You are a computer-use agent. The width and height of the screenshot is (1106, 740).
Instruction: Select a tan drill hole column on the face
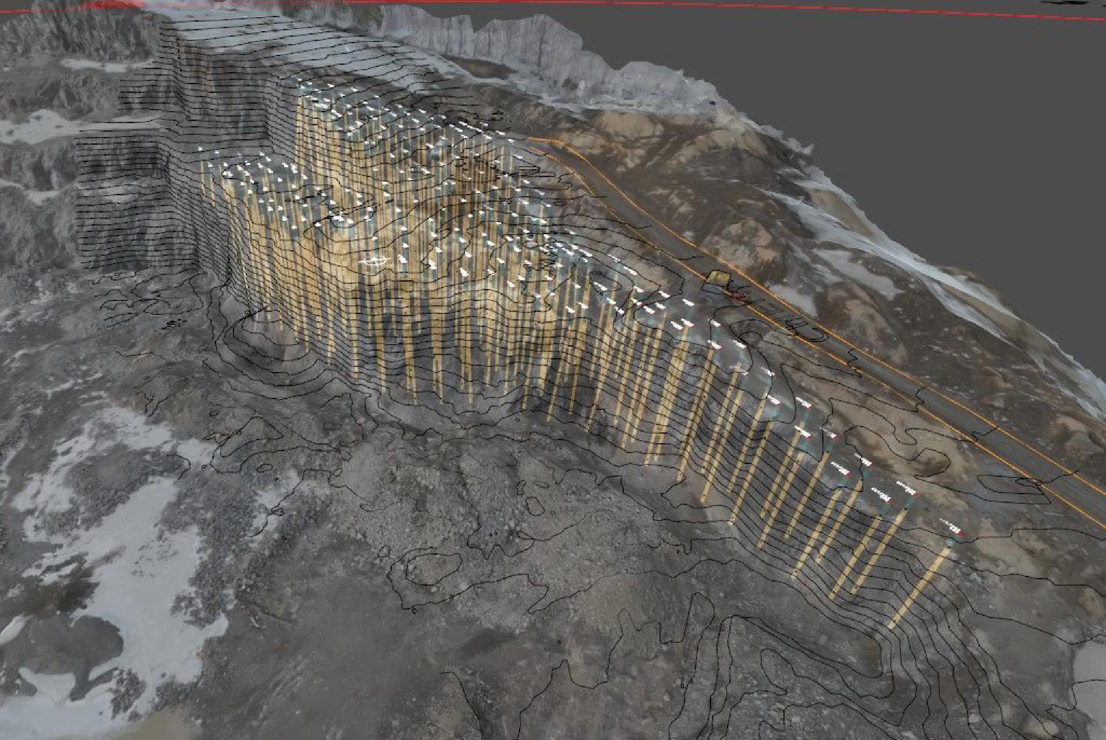(x=378, y=354)
